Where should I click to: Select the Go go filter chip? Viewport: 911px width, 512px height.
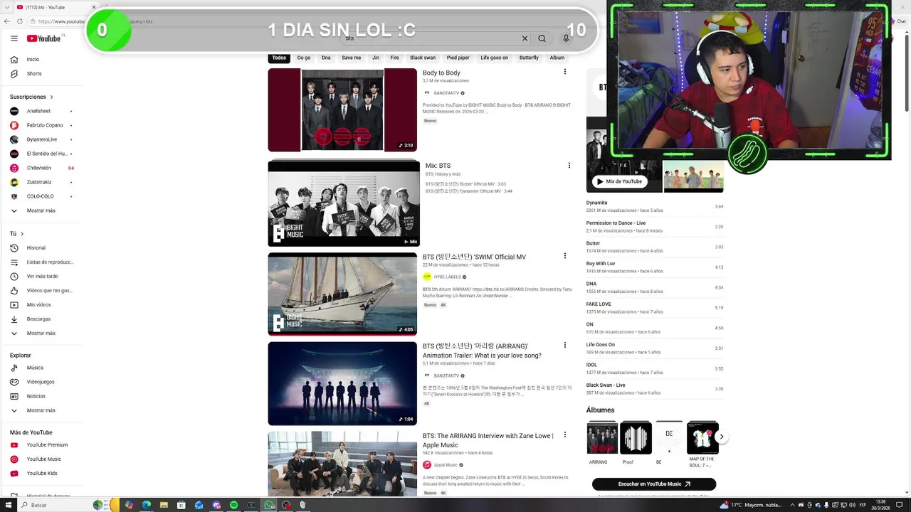point(304,58)
